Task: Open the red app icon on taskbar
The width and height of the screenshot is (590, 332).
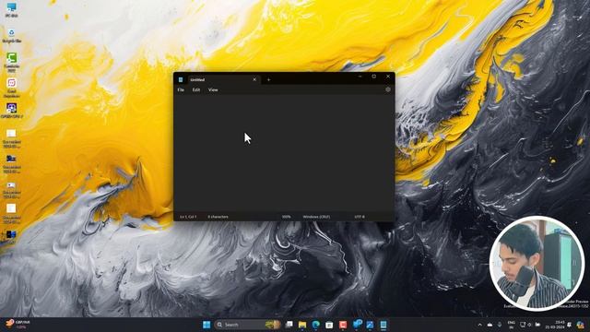Action: coord(343,325)
